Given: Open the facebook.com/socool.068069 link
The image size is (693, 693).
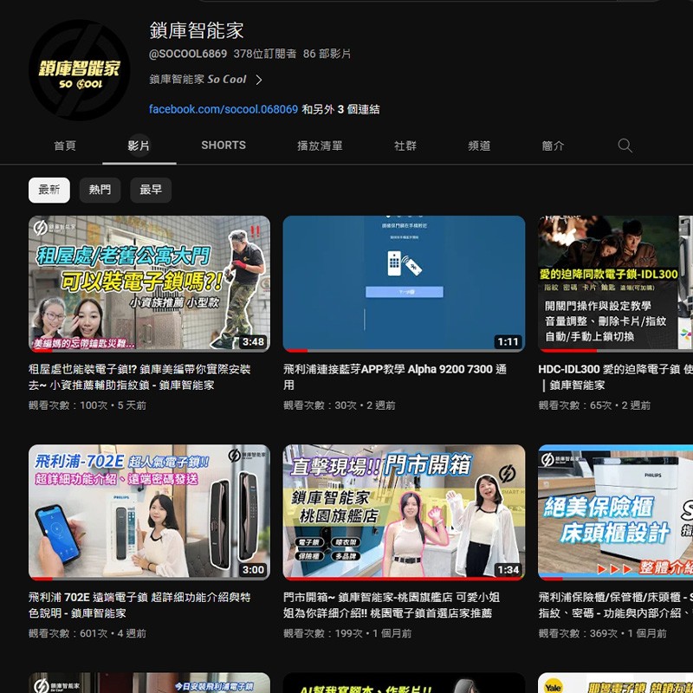Looking at the screenshot, I should coord(223,109).
